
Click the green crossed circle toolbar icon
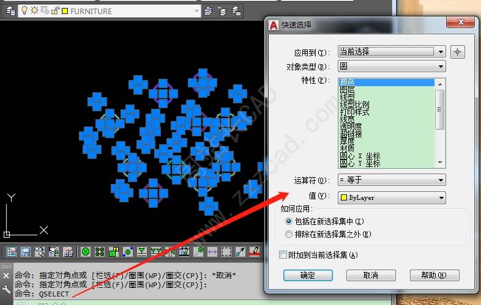click(x=85, y=252)
